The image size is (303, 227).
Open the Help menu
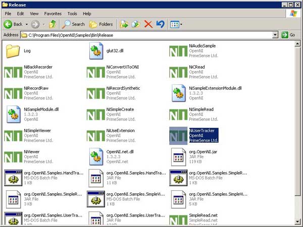pos(87,14)
